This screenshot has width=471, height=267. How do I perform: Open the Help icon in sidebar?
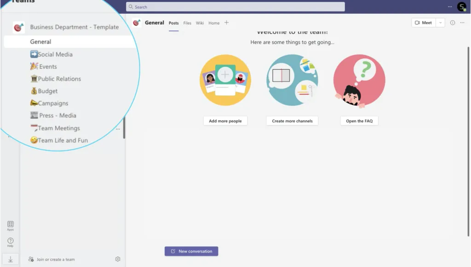(10, 242)
